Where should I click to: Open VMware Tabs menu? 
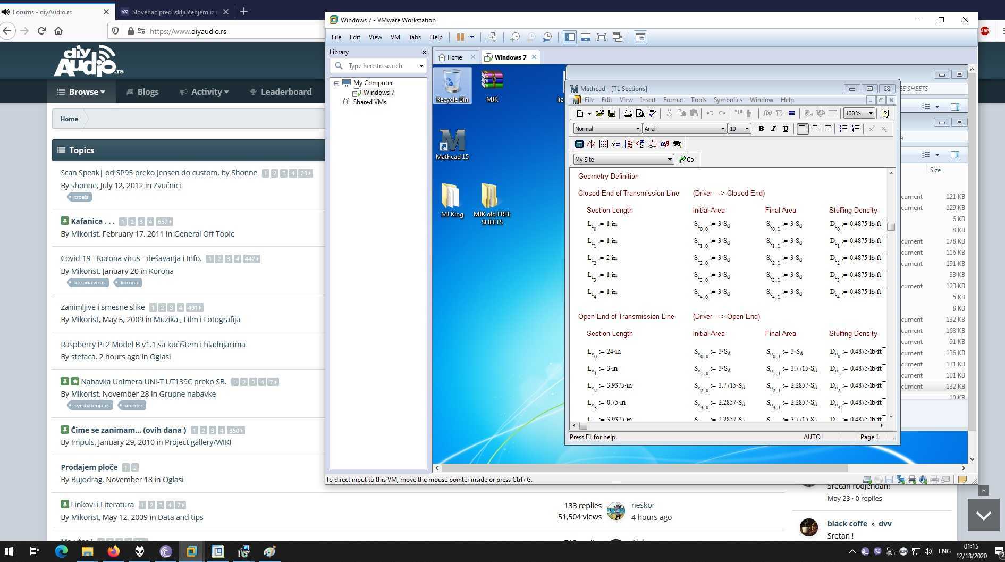415,37
